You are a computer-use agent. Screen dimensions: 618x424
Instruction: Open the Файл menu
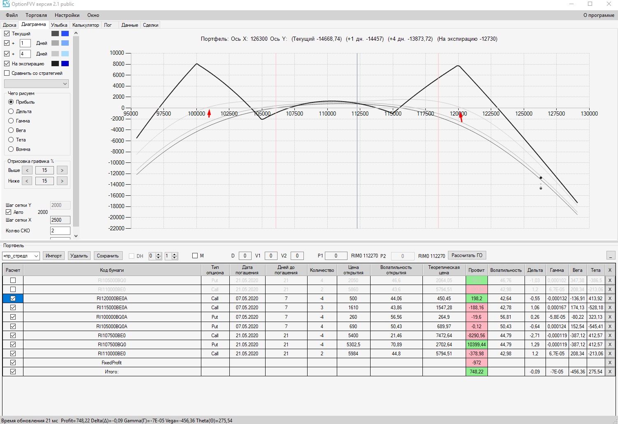pos(12,15)
